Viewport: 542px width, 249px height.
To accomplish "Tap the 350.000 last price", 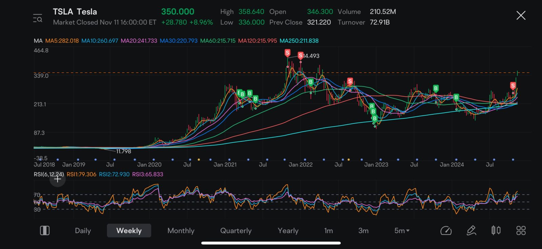I will click(x=178, y=12).
